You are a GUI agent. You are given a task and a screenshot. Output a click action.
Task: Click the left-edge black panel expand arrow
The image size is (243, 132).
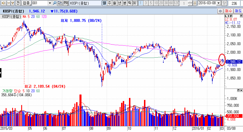[x=1, y=72]
